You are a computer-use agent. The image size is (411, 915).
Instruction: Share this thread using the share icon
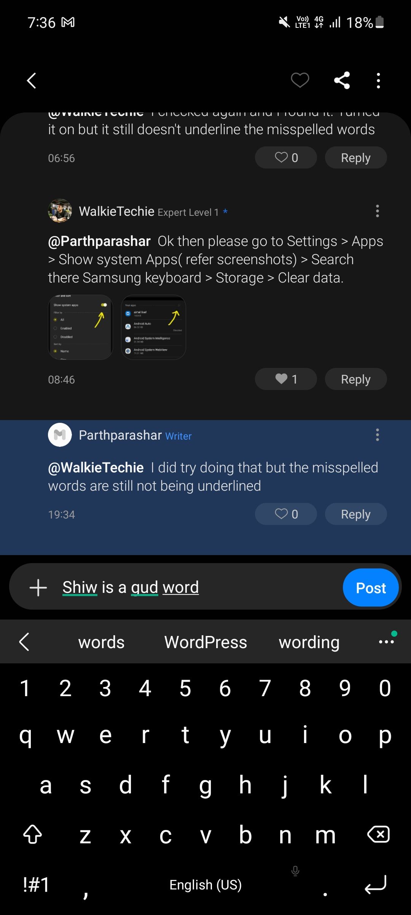point(341,80)
